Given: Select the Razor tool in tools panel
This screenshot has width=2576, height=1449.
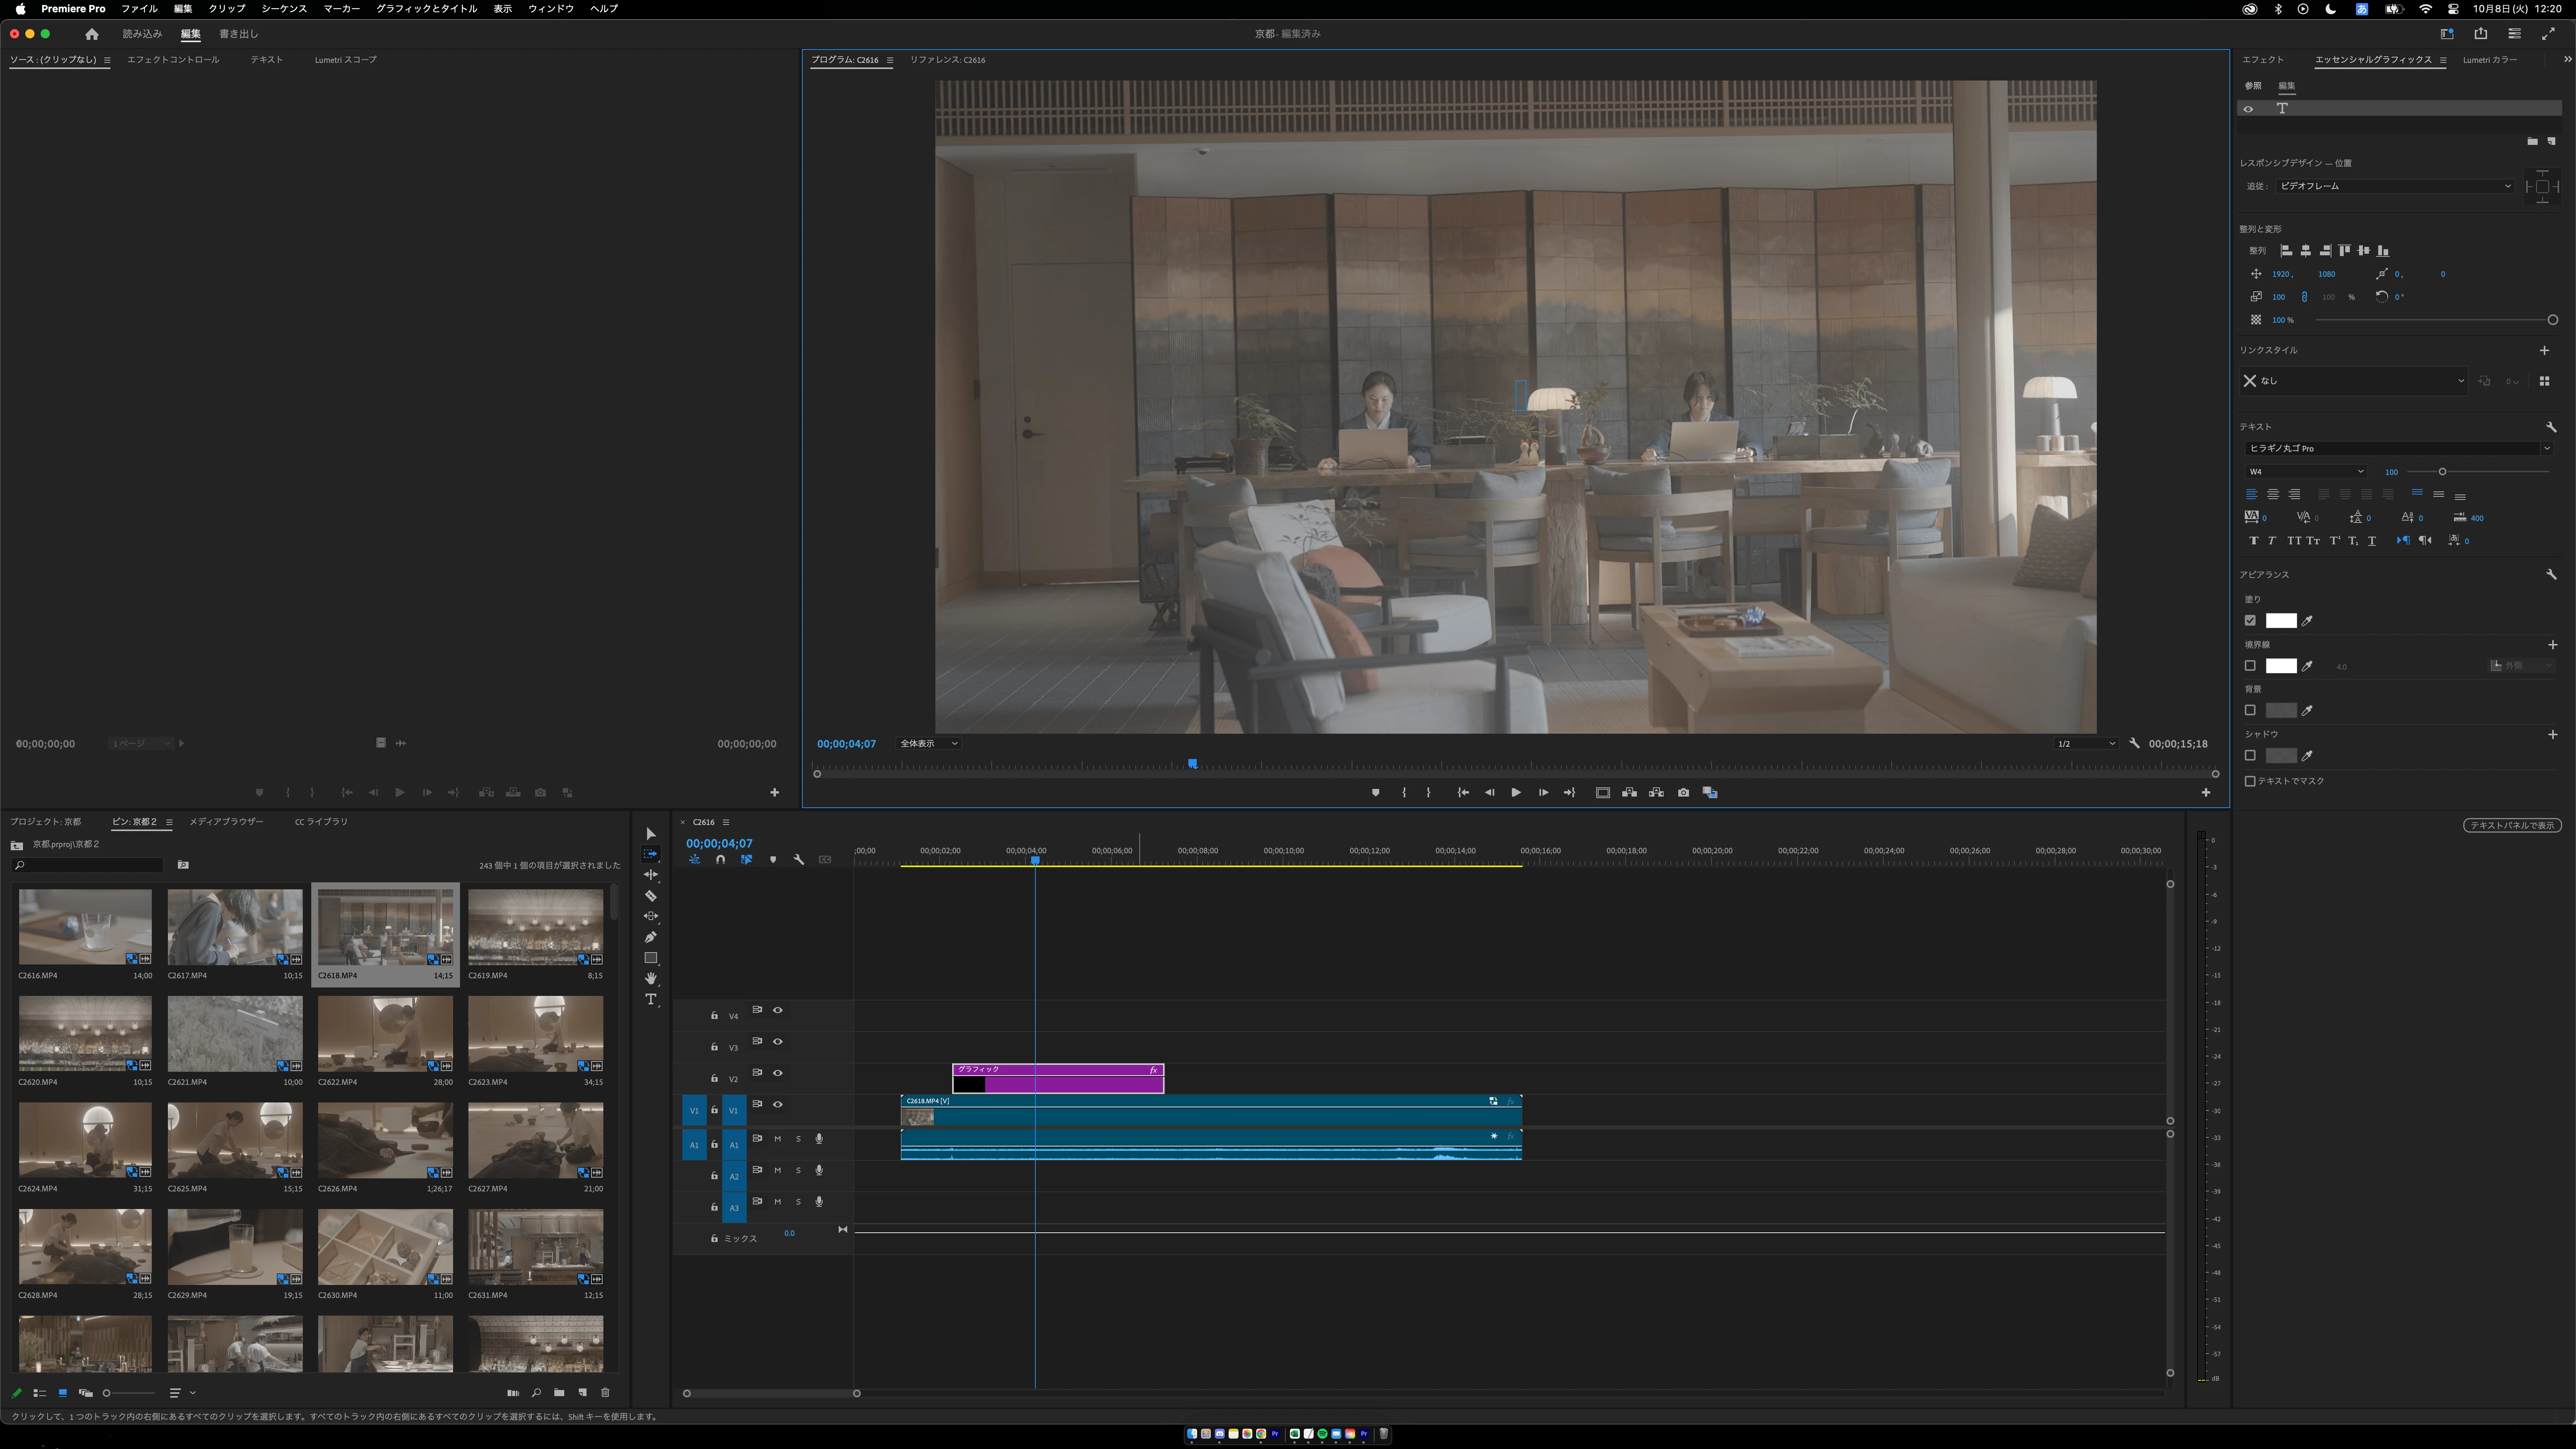Looking at the screenshot, I should [x=650, y=896].
